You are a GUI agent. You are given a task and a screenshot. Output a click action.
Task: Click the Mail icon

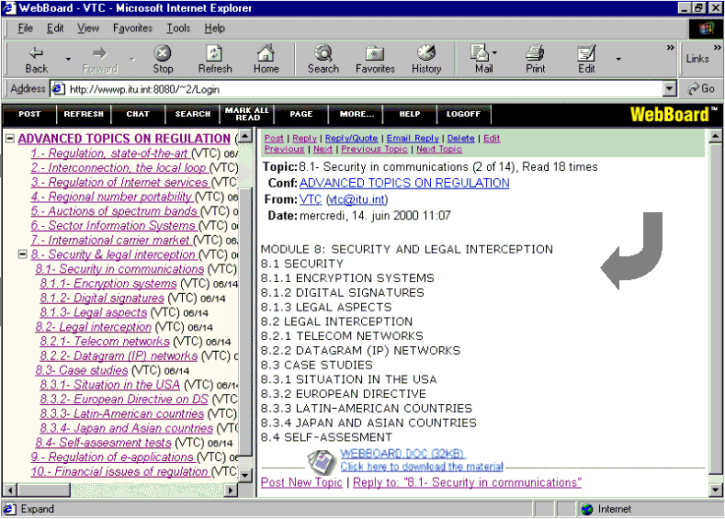tap(480, 52)
